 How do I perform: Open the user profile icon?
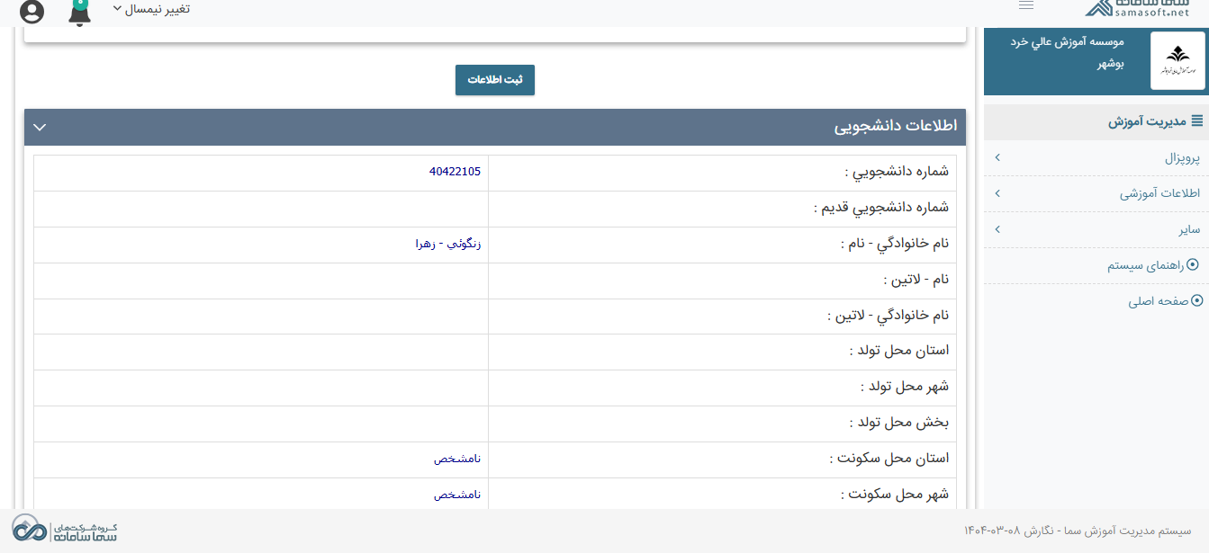[x=33, y=13]
